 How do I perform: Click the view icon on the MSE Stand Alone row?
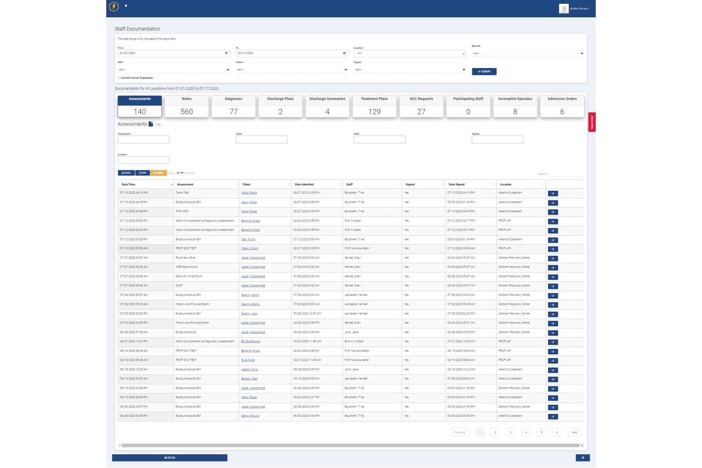pyautogui.click(x=553, y=267)
